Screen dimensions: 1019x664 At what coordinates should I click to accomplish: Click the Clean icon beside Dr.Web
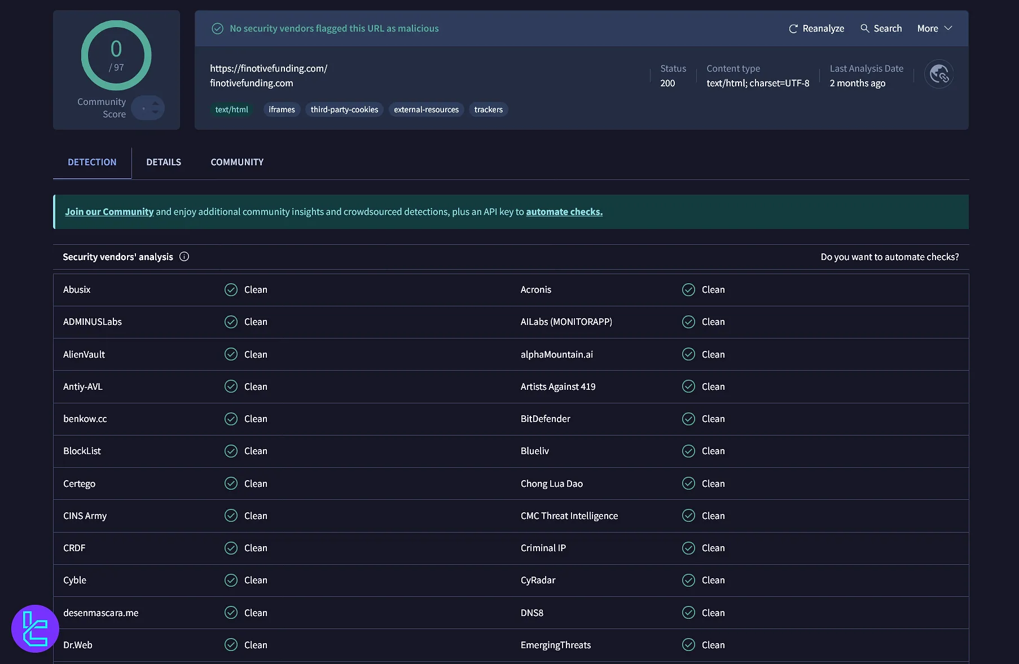click(231, 645)
